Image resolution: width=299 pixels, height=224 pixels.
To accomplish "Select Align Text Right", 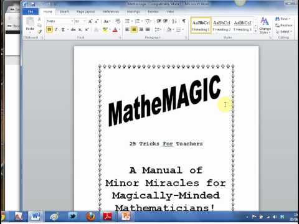I will [x=141, y=29].
